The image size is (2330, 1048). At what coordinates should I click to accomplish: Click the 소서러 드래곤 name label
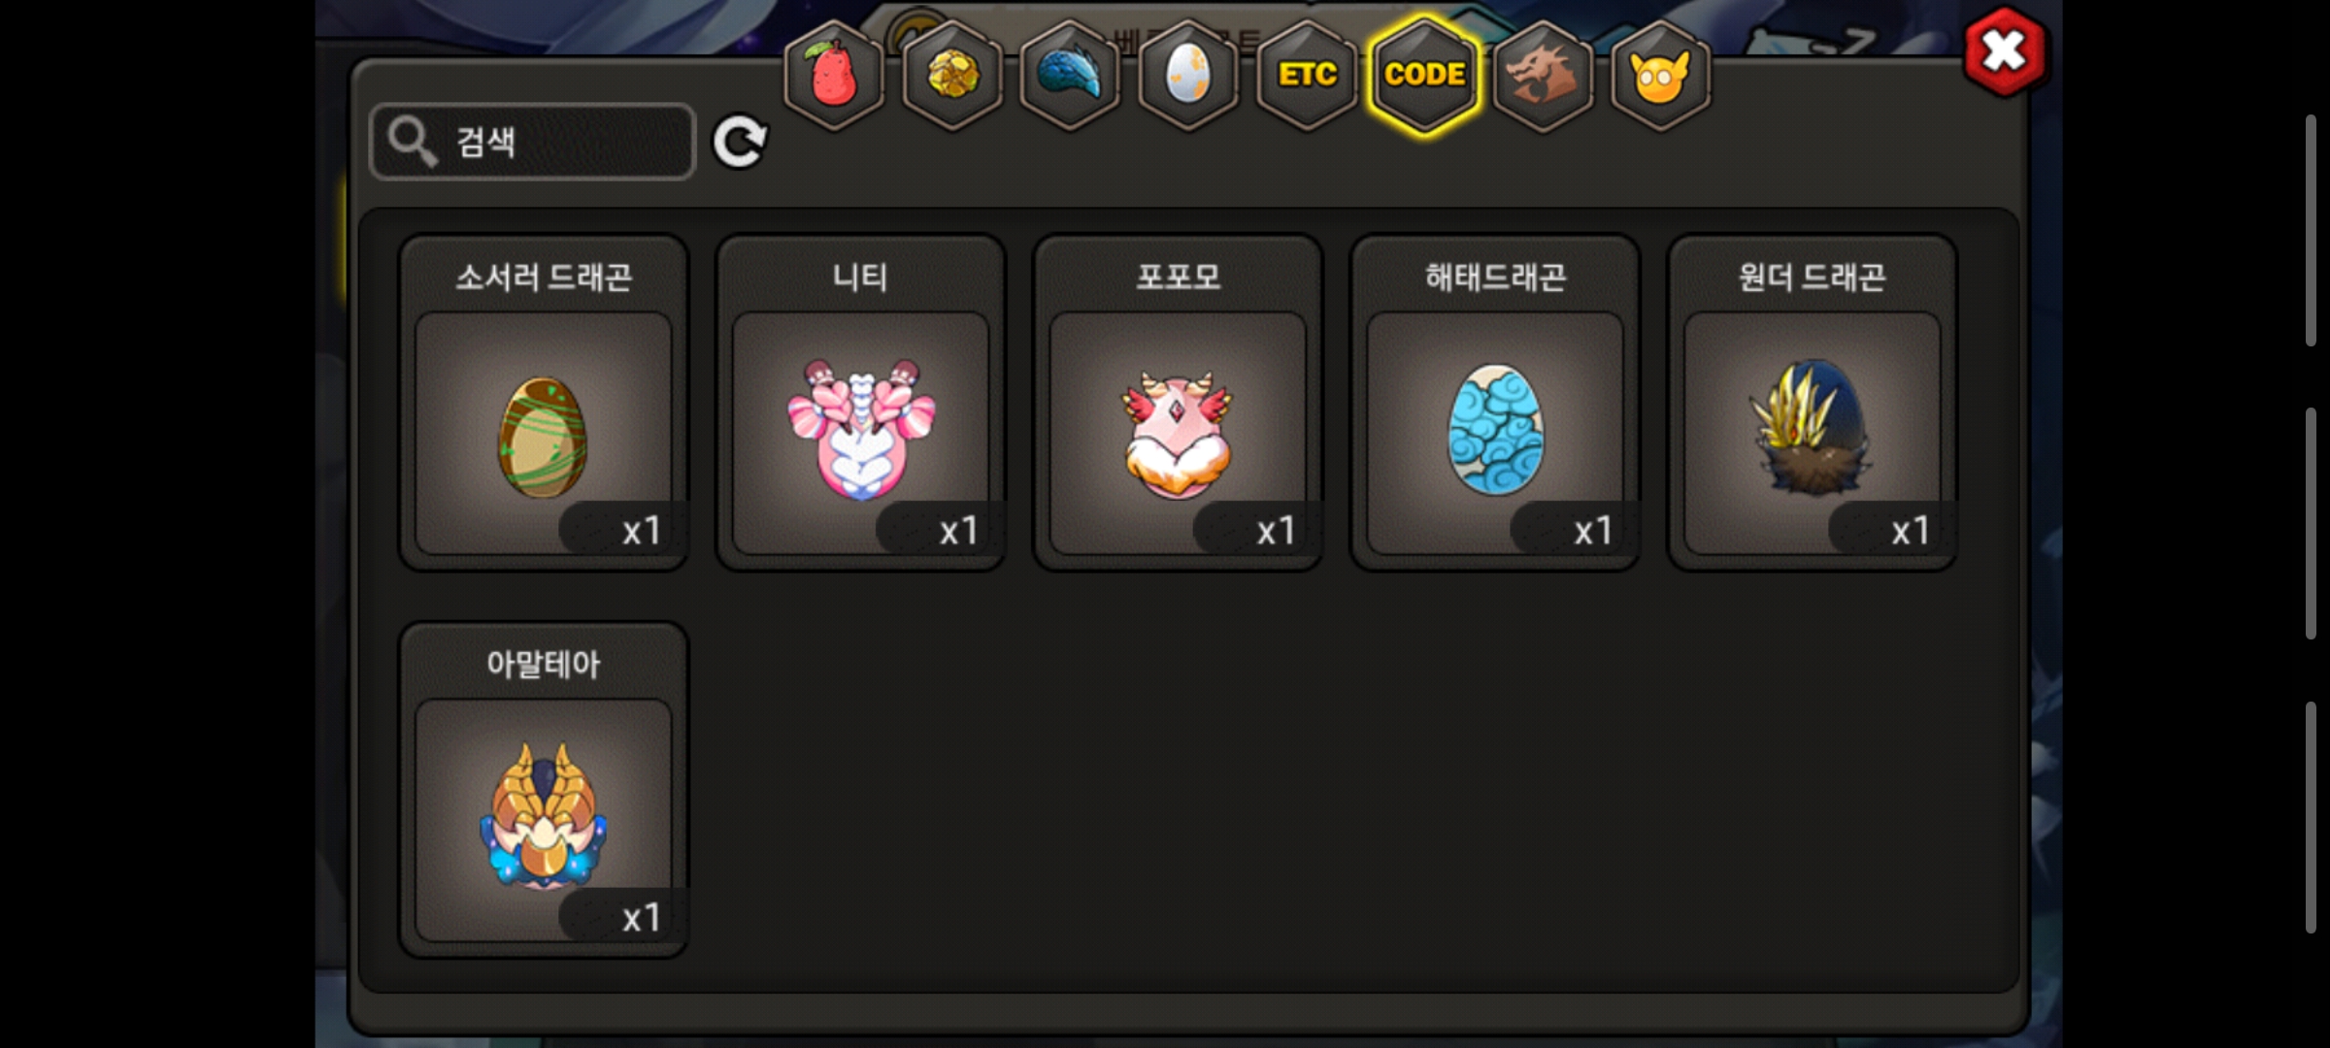(544, 278)
